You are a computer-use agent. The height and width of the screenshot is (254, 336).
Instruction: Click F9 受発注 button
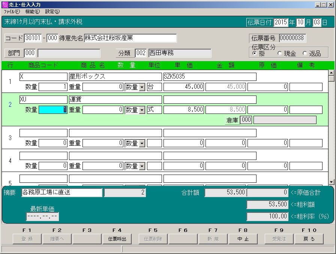[279, 239]
